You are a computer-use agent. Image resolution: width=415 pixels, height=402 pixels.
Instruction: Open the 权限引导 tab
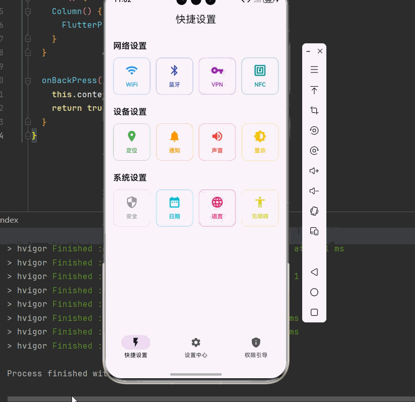[256, 347]
